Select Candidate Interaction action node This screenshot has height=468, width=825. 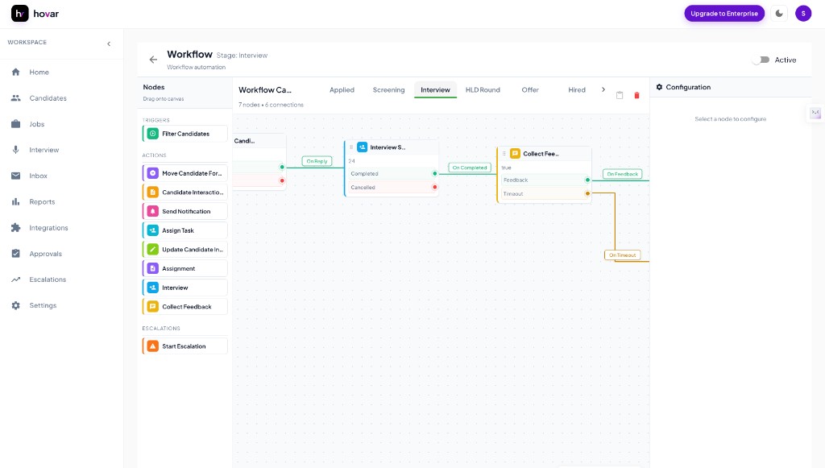tap(184, 192)
